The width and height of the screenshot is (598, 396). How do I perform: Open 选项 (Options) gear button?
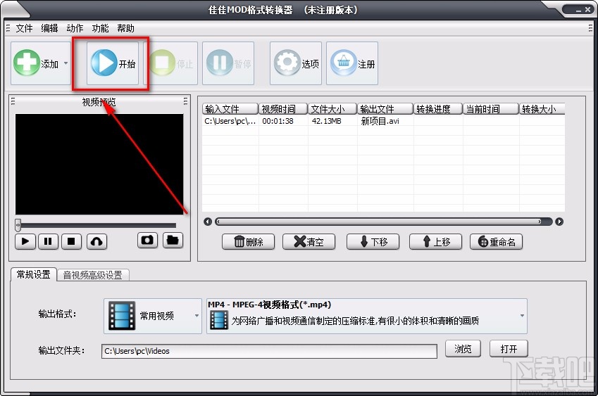point(296,63)
